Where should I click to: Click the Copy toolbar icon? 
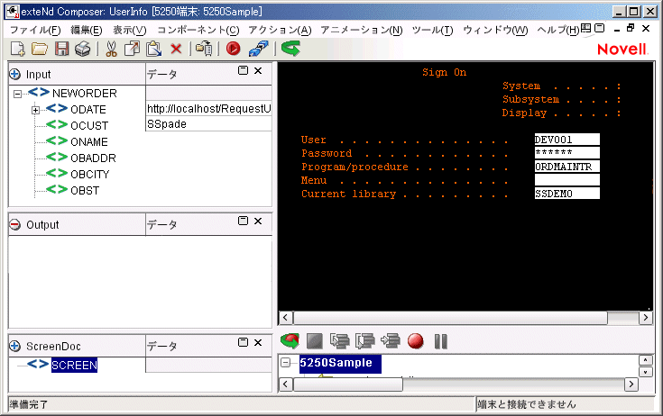(x=132, y=49)
